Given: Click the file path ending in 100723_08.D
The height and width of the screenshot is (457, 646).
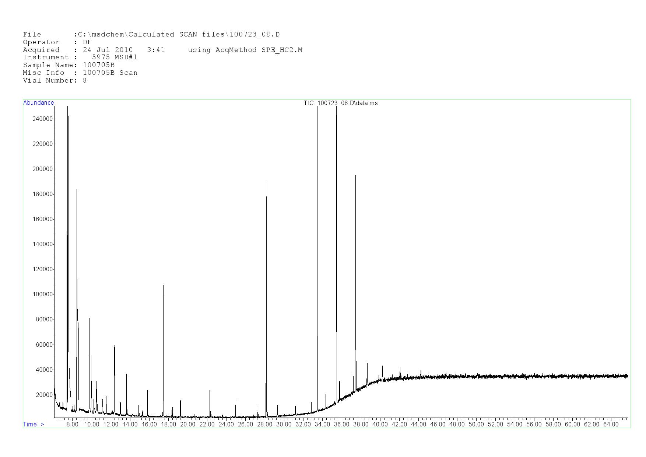Looking at the screenshot, I should pos(179,34).
